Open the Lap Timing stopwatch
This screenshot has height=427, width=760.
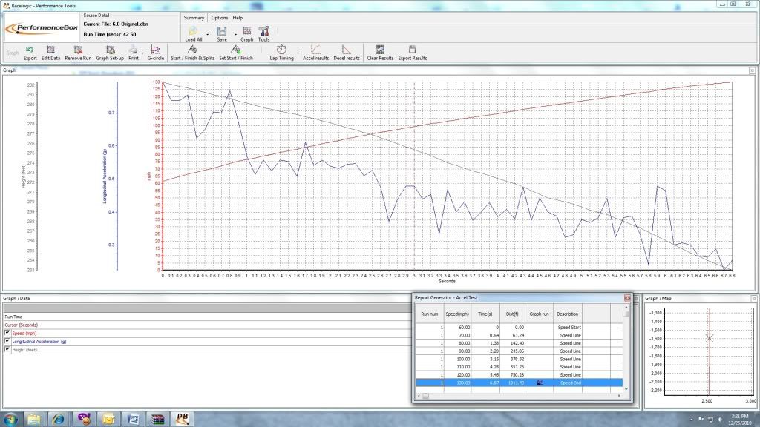[281, 50]
